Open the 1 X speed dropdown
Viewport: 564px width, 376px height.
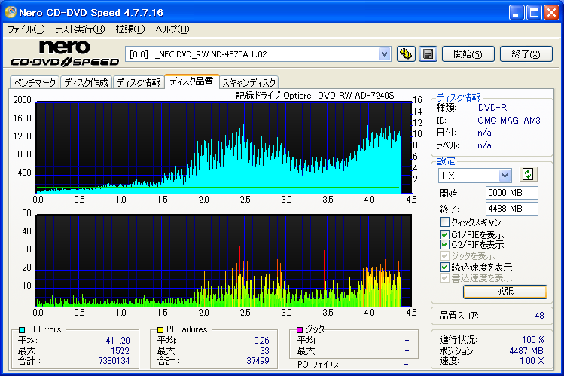coord(505,176)
